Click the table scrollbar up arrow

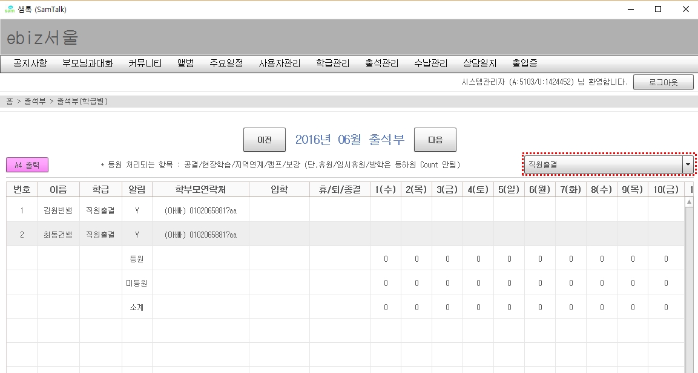[689, 203]
